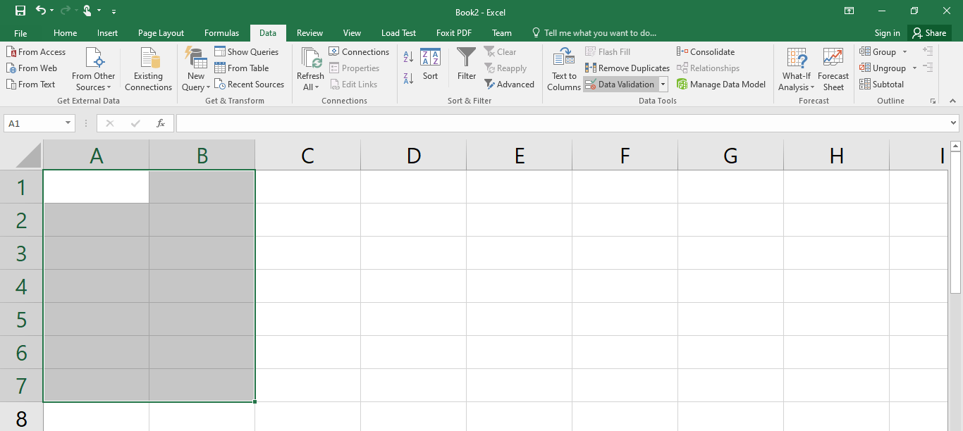
Task: Click the Group outline button
Action: pos(878,52)
